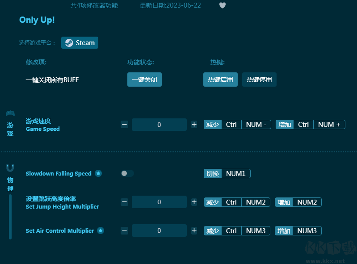The height and width of the screenshot is (264, 357).
Task: Click the 共4项修改器功能 text
Action: coord(94,5)
